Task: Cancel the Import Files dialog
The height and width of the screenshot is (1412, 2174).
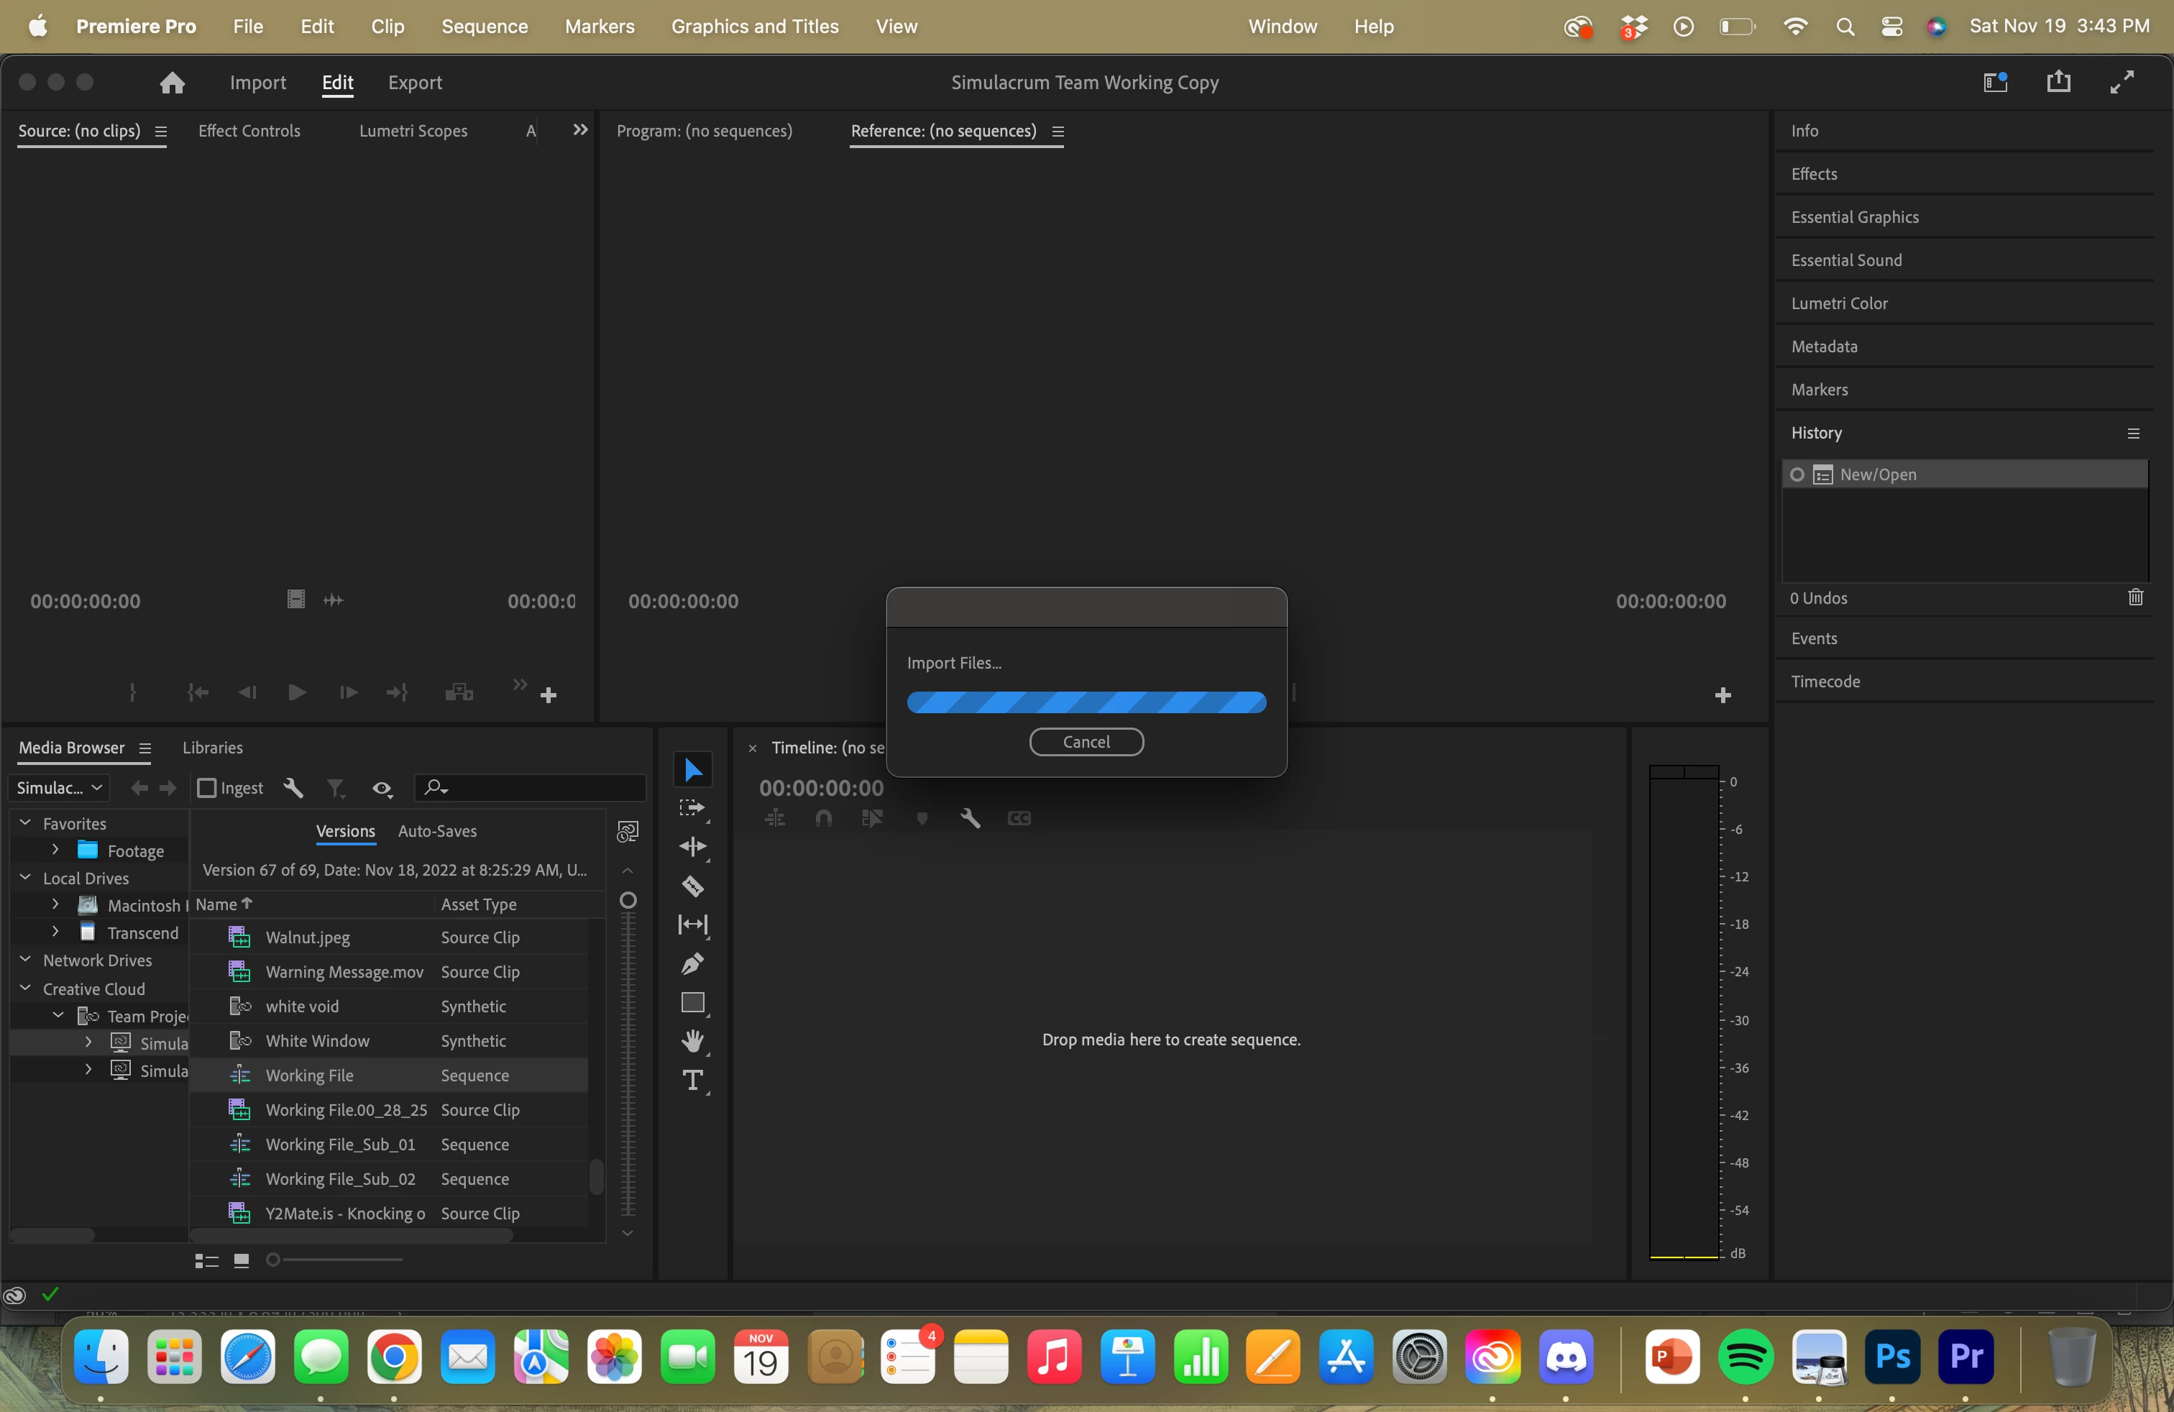Action: 1086,742
